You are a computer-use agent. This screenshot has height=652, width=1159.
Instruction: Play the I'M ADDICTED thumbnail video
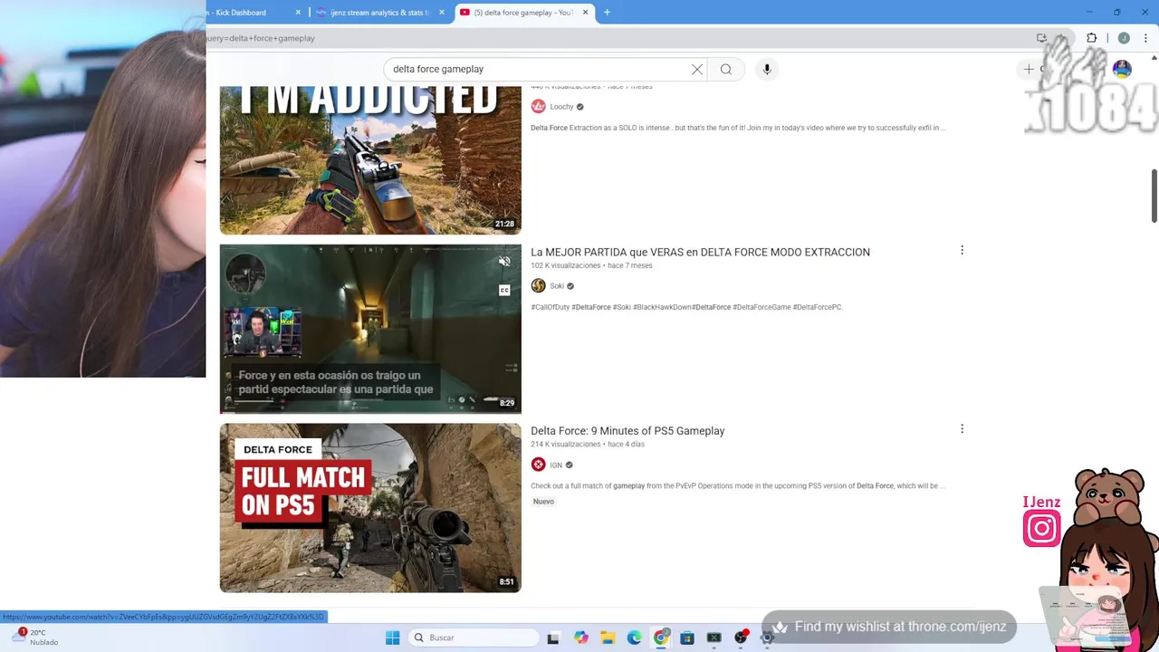(370, 160)
